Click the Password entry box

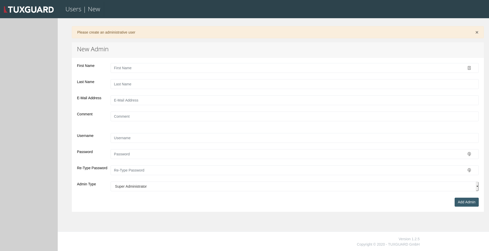click(x=282, y=154)
